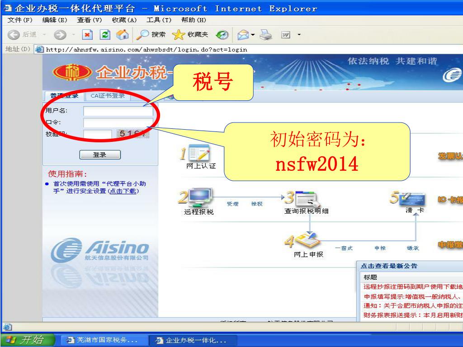
Task: Click the 远程报税 computer icon
Action: [200, 198]
